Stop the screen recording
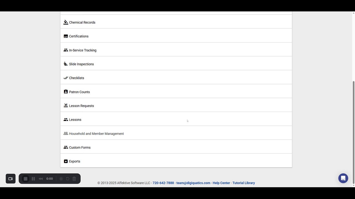Screen dimensions: 355x199 (x=26, y=179)
